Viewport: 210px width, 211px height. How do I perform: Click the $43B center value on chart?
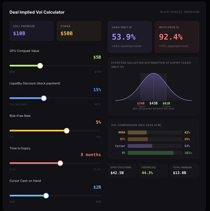click(153, 103)
